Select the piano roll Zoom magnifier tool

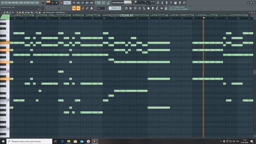[x=37, y=12]
